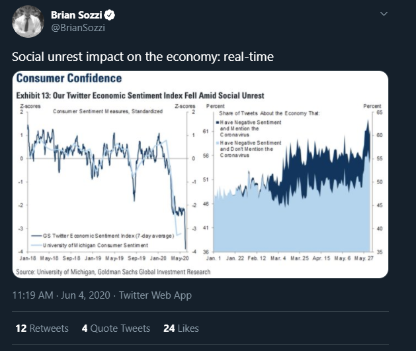Click the University of Michigan Consumer Sentiment legend
This screenshot has width=416, height=351.
pyautogui.click(x=89, y=245)
